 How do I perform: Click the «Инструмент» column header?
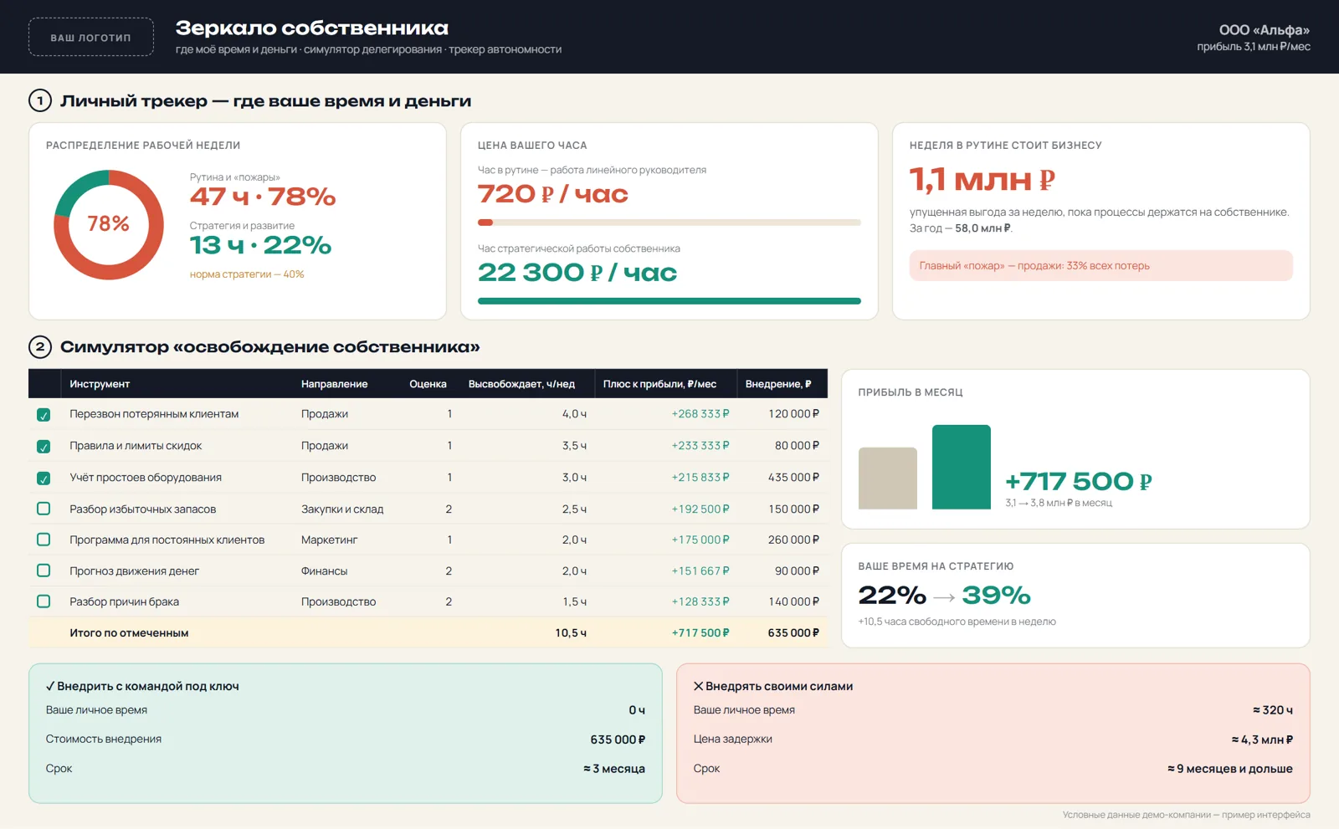point(100,384)
